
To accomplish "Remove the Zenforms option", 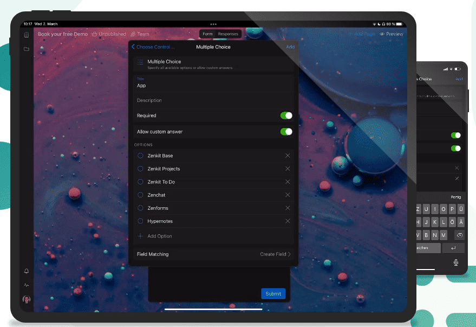I will pos(288,208).
